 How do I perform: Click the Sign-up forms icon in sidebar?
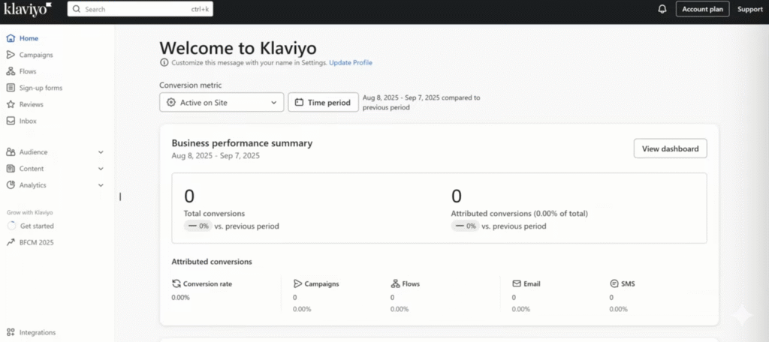click(x=11, y=88)
